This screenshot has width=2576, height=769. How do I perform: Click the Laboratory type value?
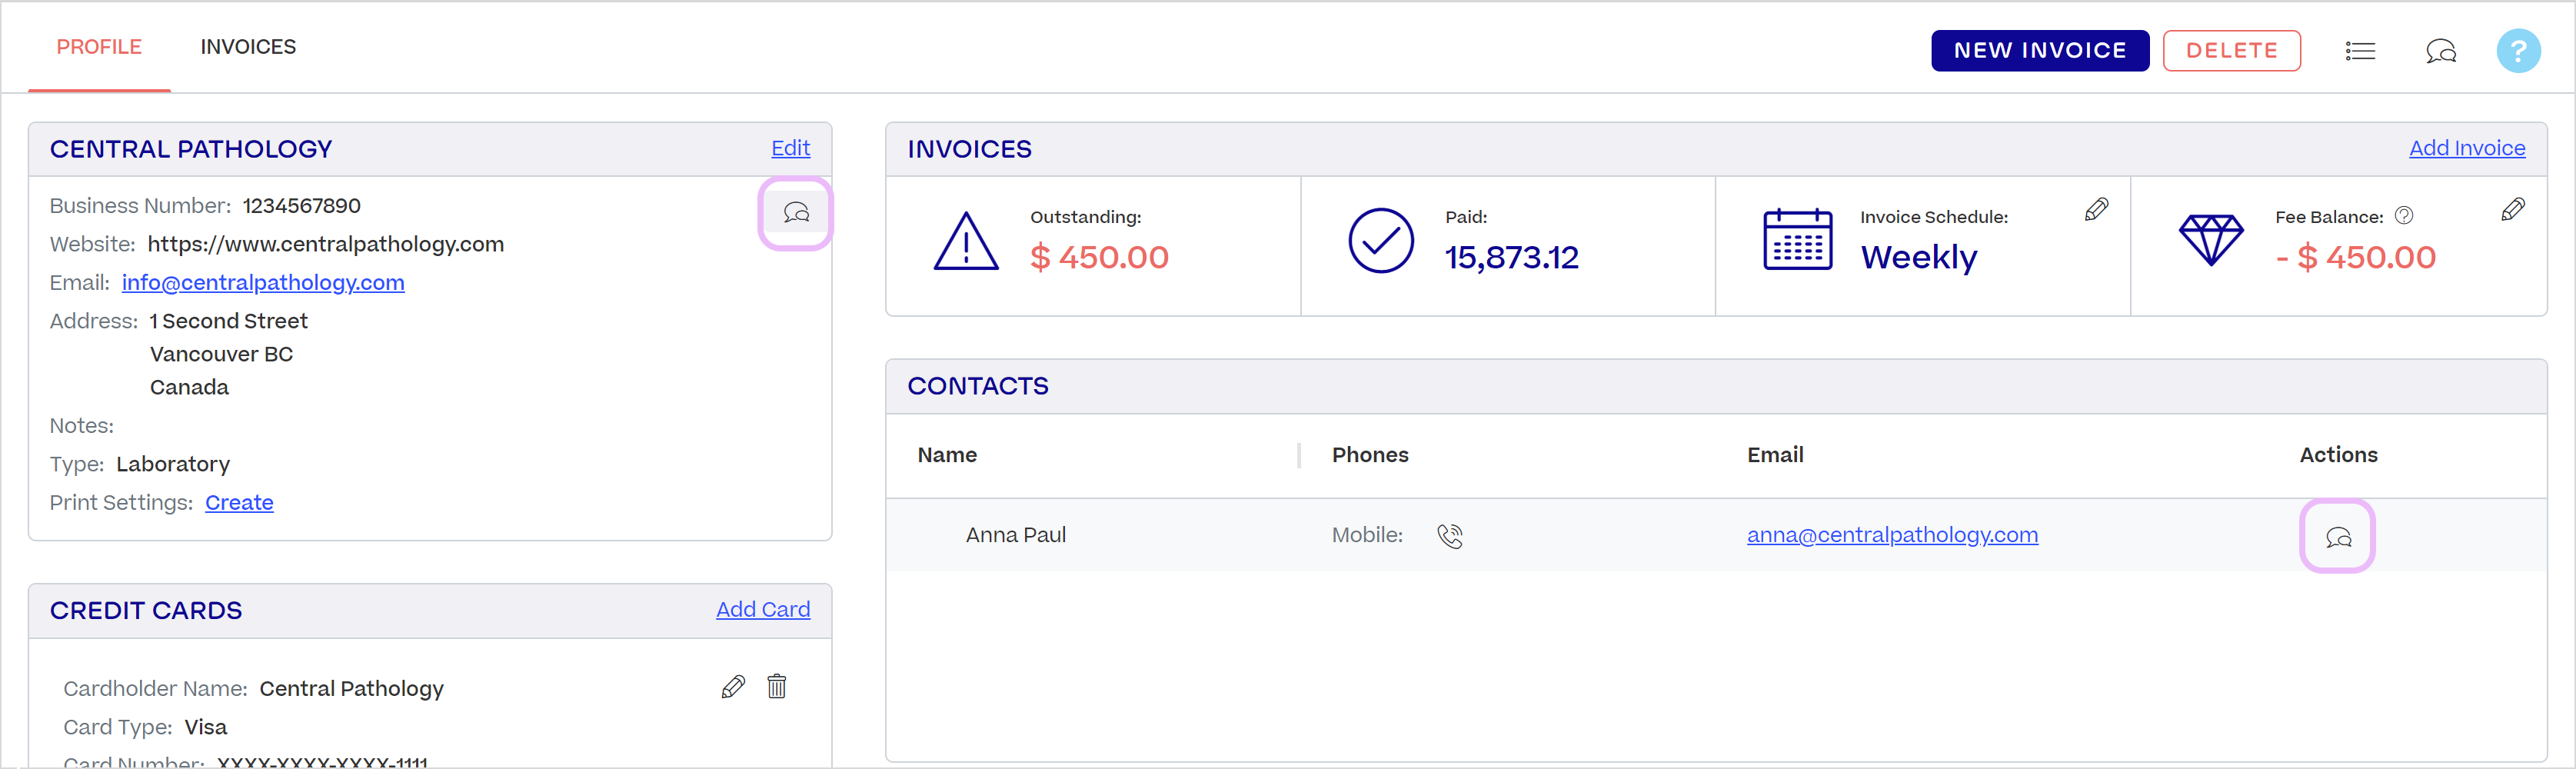coord(173,464)
